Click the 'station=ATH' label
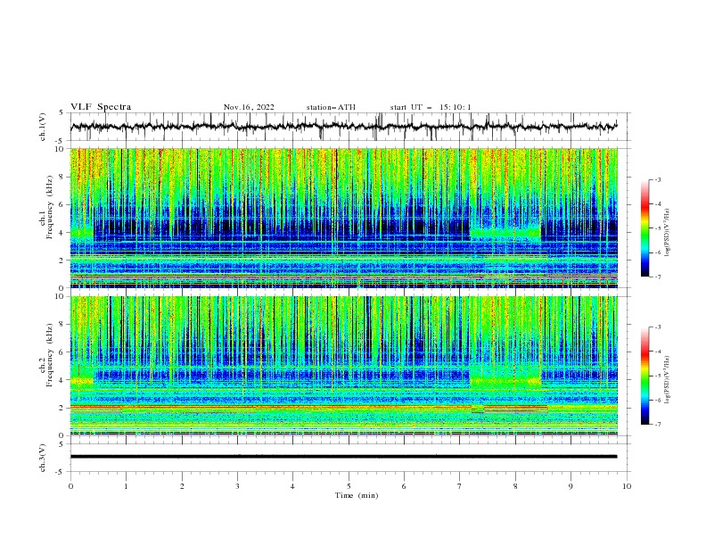 tap(331, 107)
